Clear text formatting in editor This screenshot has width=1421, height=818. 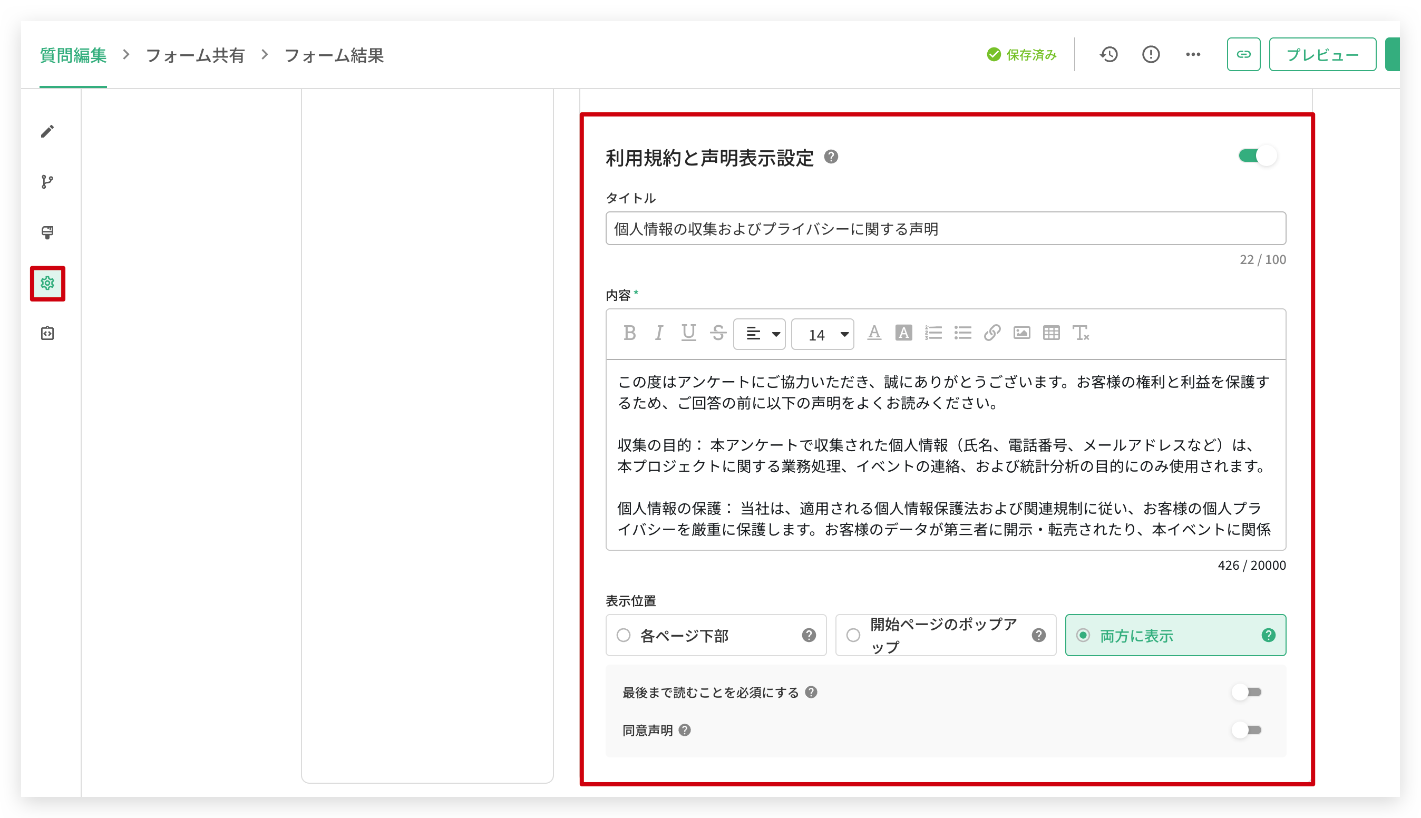click(1081, 333)
